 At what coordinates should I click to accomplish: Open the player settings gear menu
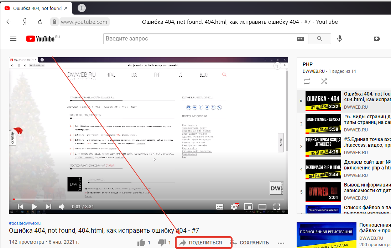tap(234, 206)
